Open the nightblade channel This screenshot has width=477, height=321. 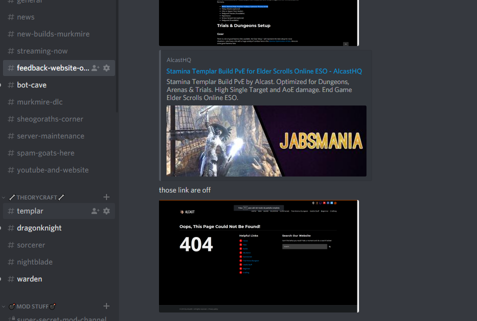tap(59, 262)
